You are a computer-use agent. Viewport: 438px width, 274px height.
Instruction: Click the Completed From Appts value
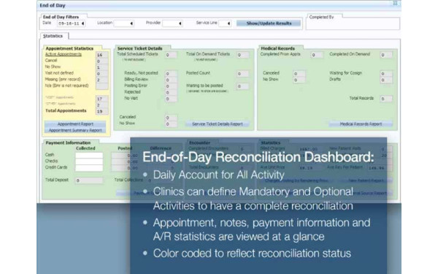tap(317, 55)
